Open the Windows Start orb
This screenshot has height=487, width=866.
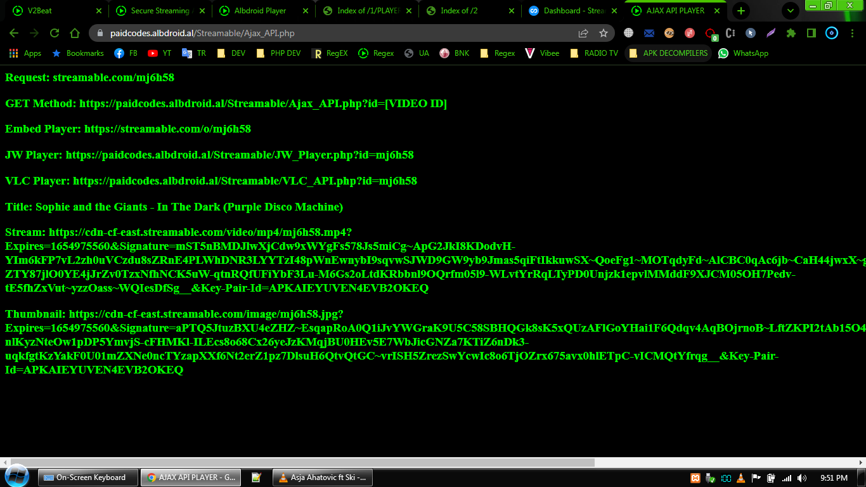(x=16, y=477)
